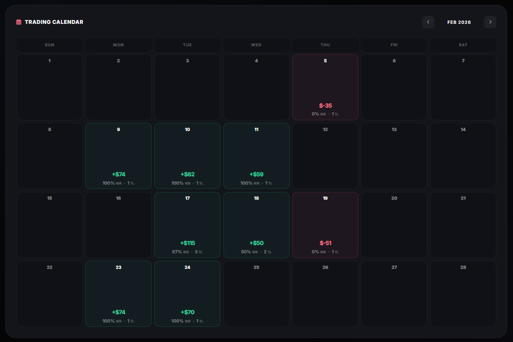Select the February 11 profit cell

(256, 155)
